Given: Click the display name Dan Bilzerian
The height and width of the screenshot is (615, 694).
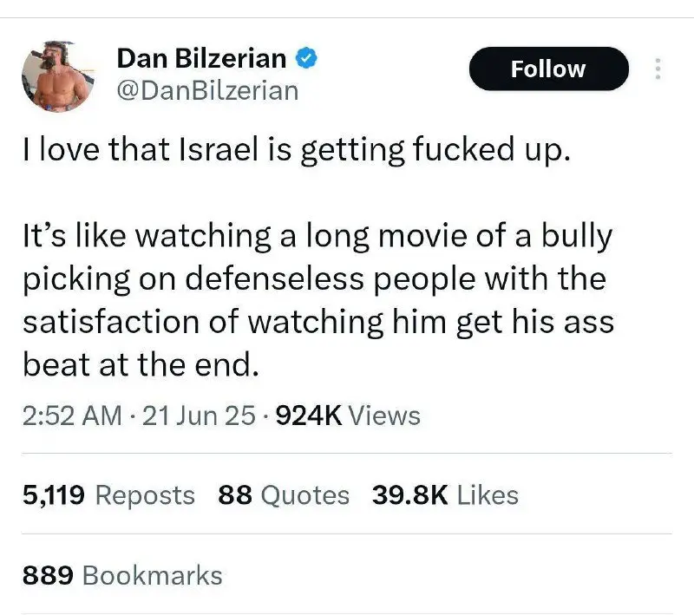Looking at the screenshot, I should click(201, 59).
